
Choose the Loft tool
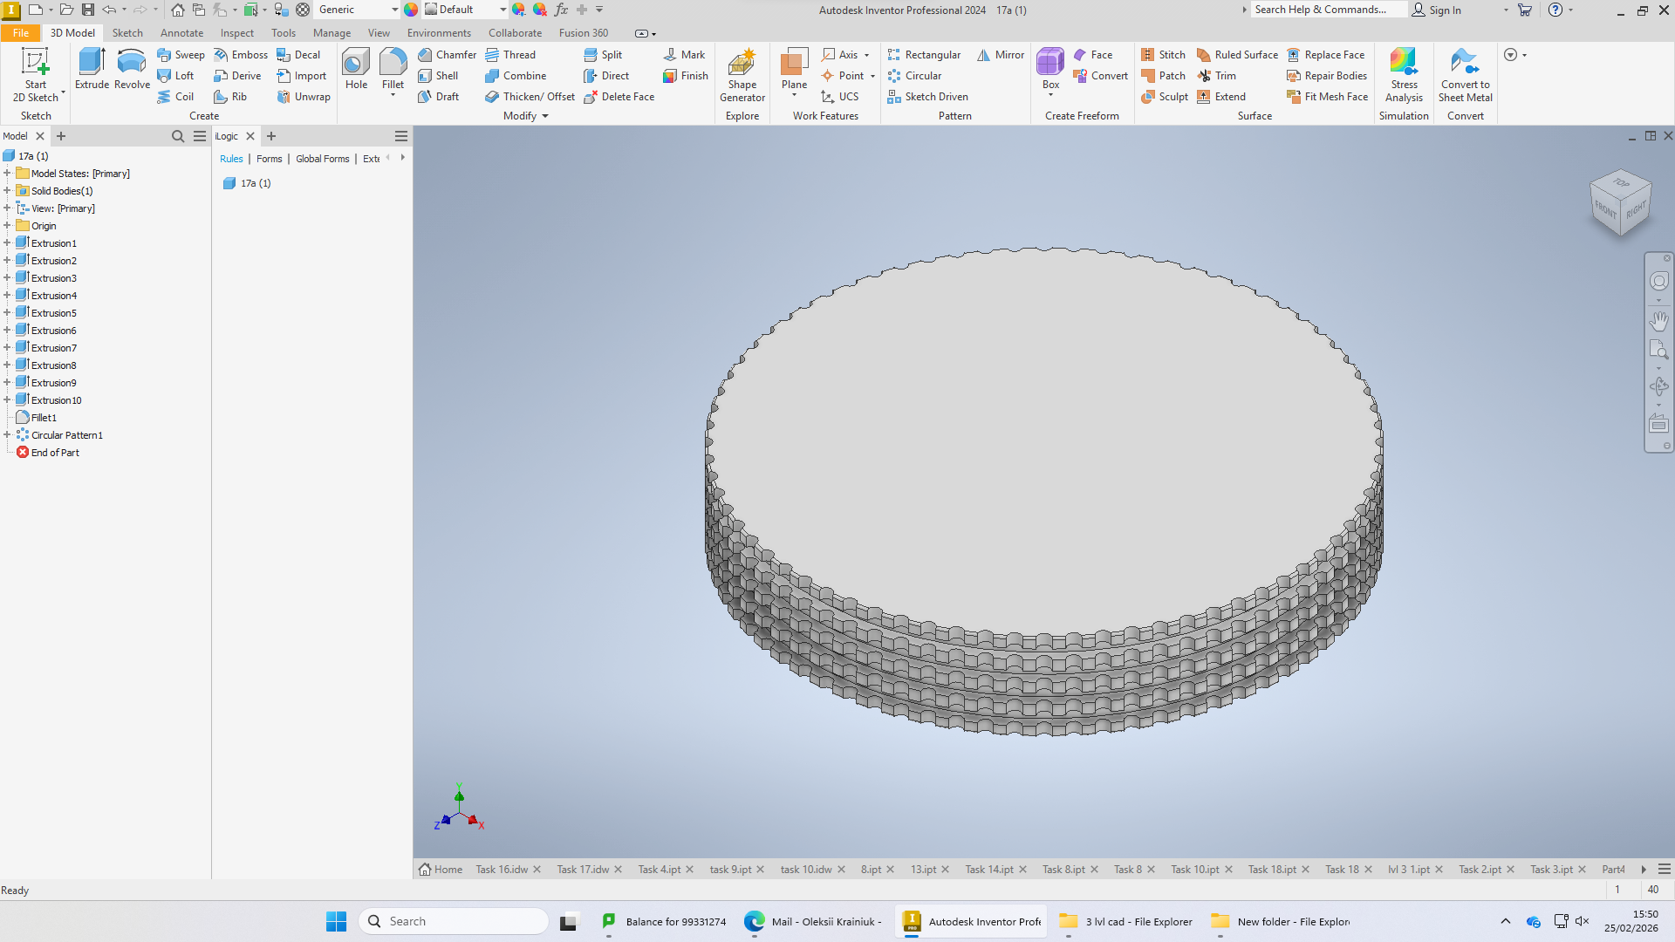(175, 75)
